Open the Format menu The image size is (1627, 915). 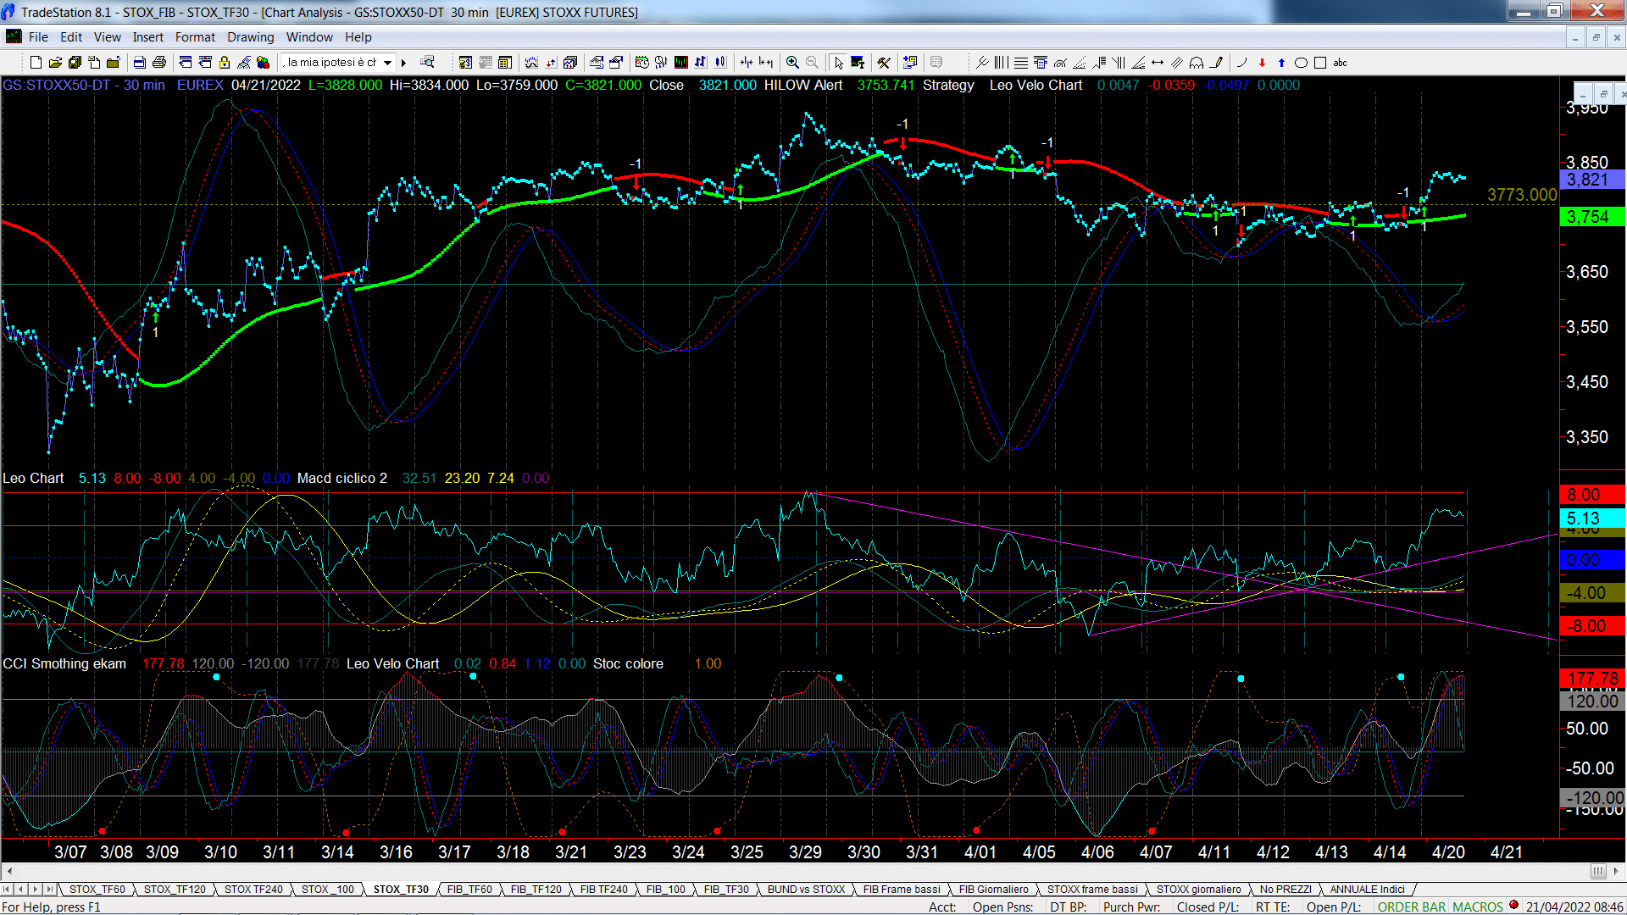pyautogui.click(x=195, y=37)
